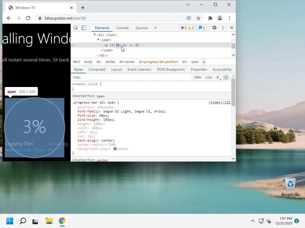Switch to the Sources tab
The width and height of the screenshot is (305, 228).
coord(142,28)
